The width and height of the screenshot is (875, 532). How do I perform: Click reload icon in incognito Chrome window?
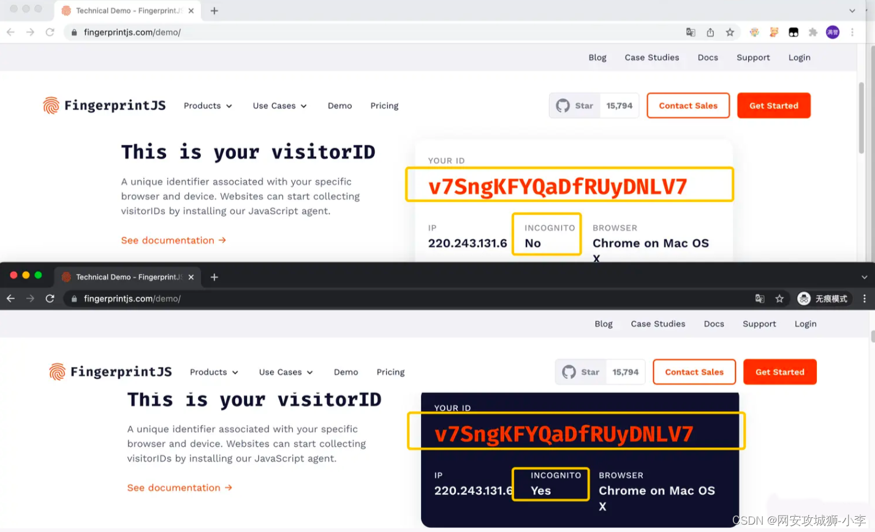pyautogui.click(x=50, y=299)
